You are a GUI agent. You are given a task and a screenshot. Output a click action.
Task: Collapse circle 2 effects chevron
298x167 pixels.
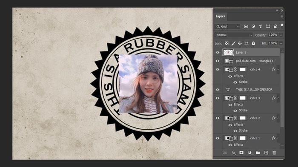click(278, 118)
